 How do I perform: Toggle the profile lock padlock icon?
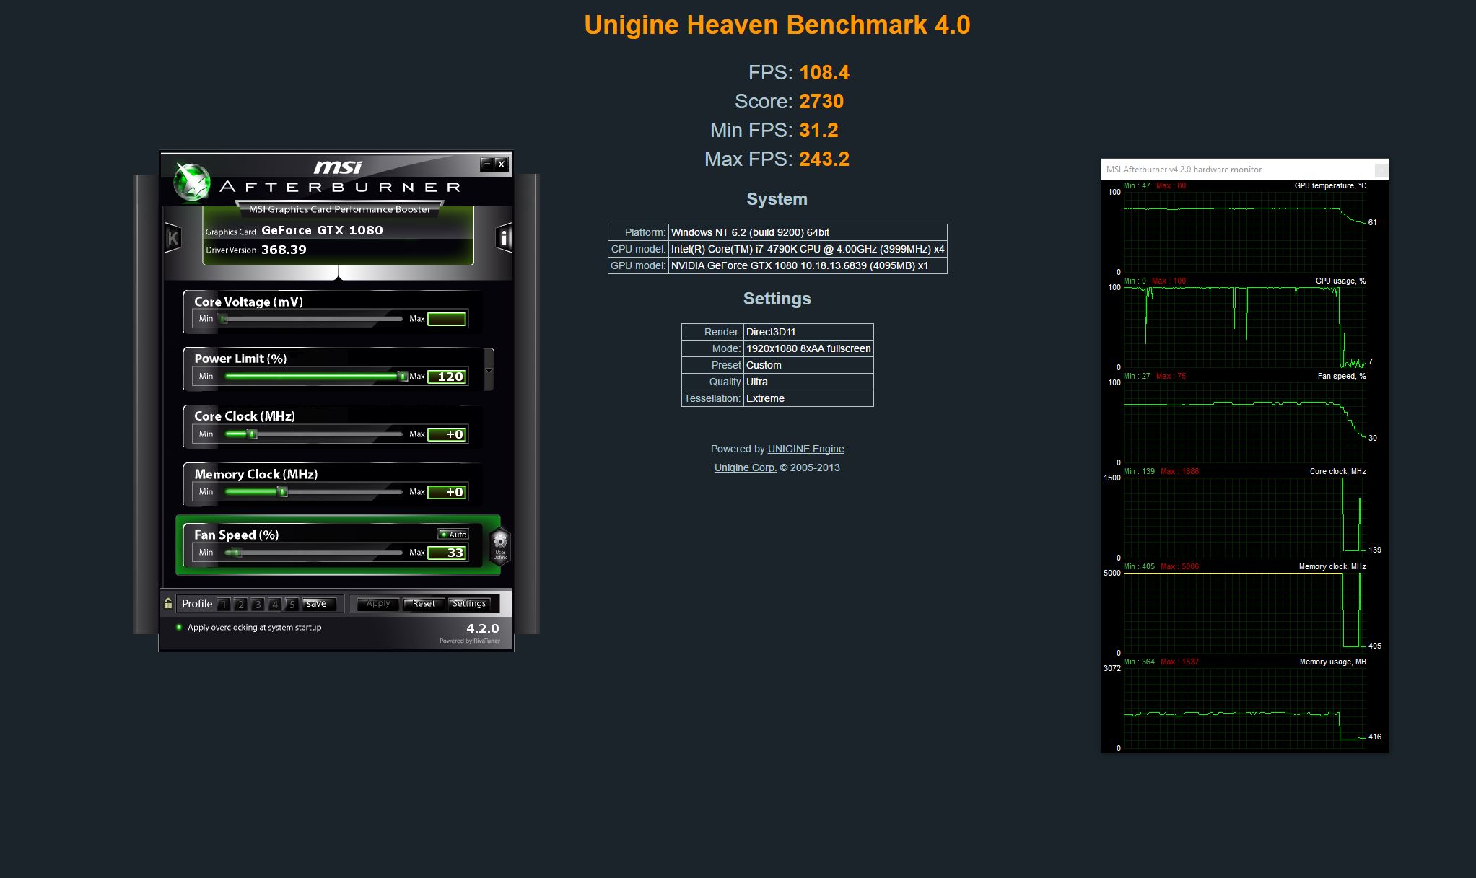coord(168,604)
